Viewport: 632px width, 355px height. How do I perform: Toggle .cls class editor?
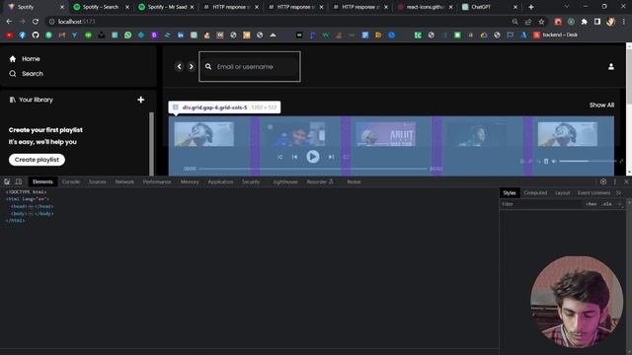point(607,204)
